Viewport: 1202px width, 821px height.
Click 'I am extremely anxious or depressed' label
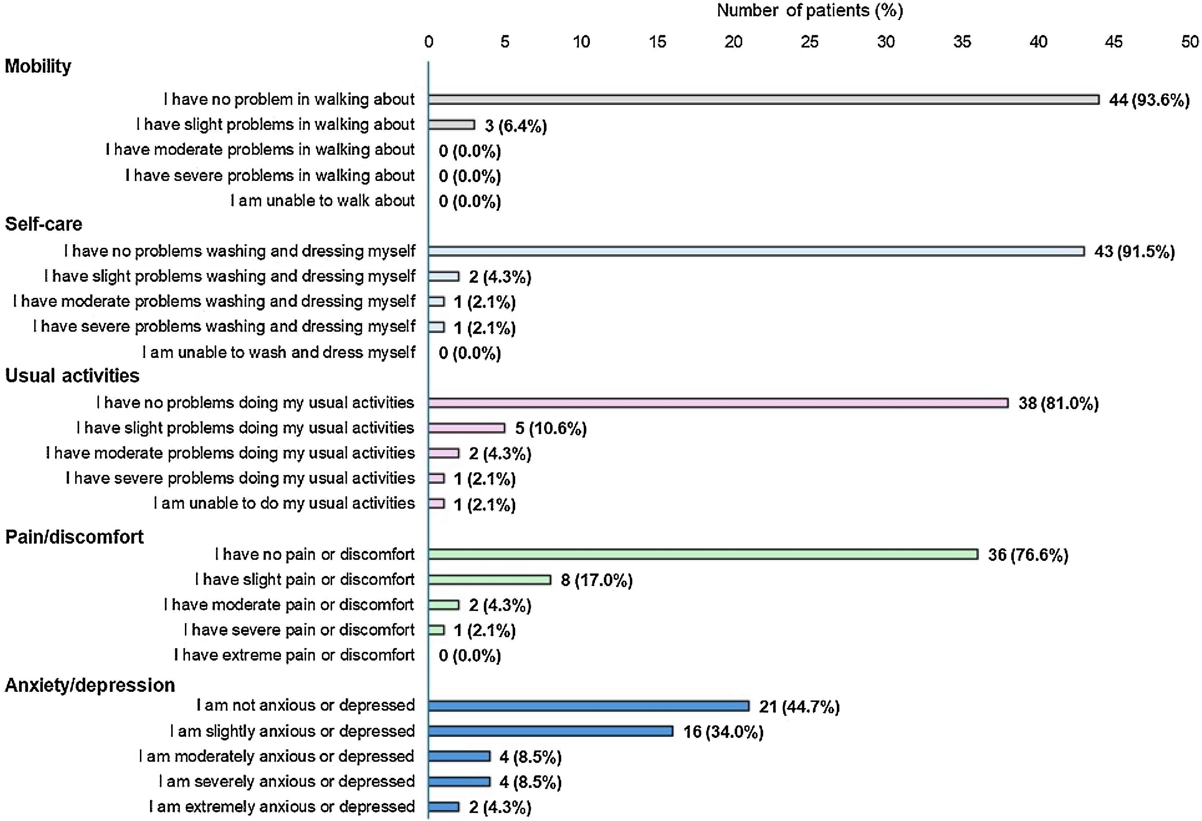(x=282, y=807)
